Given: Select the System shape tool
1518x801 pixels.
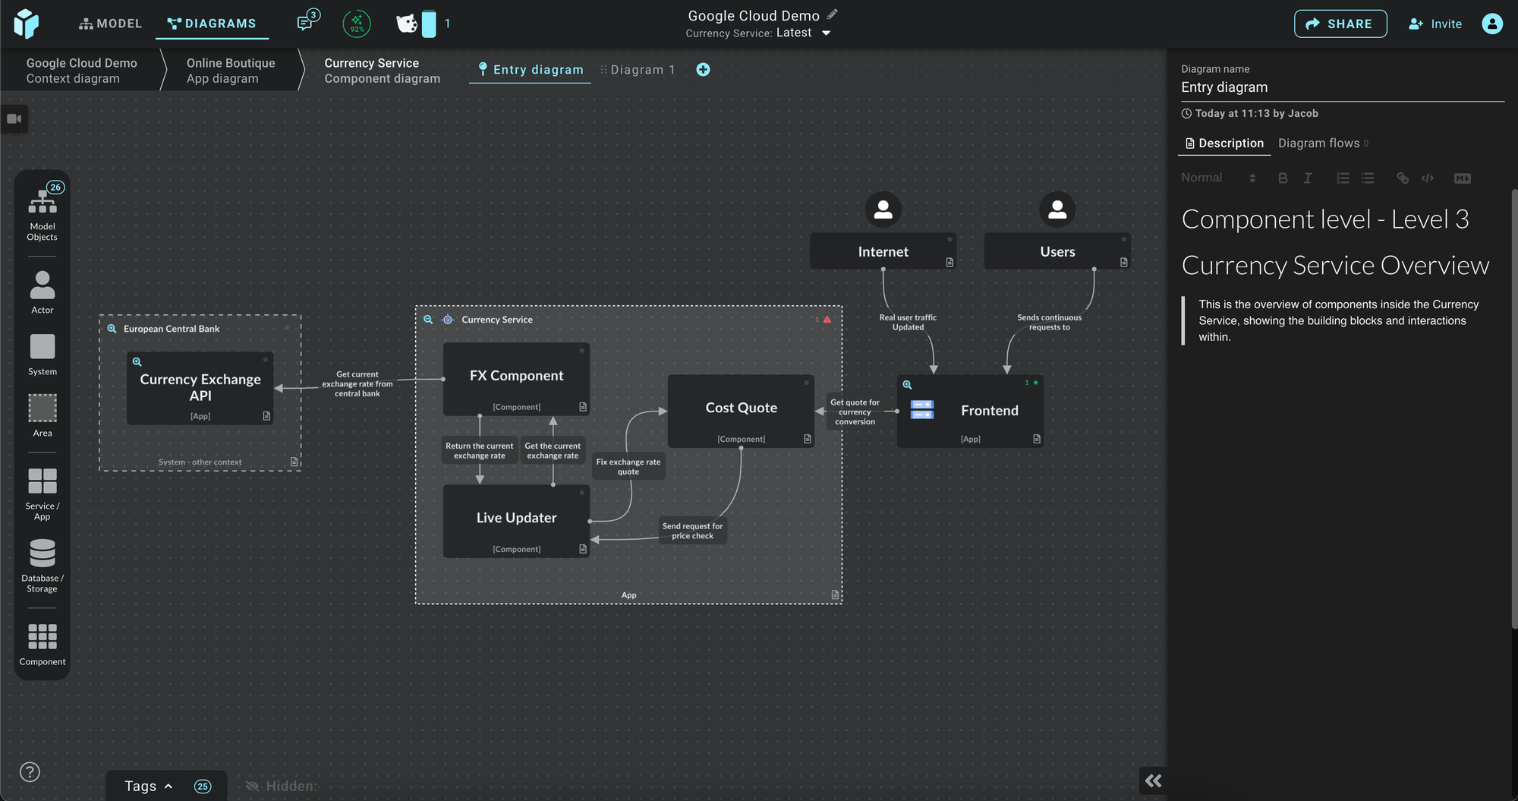Looking at the screenshot, I should [43, 355].
